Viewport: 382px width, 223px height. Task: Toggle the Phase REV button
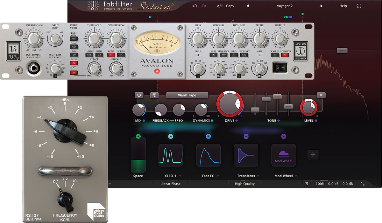click(74, 47)
